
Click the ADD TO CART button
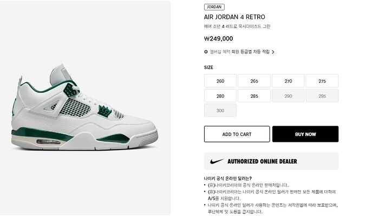tap(237, 134)
